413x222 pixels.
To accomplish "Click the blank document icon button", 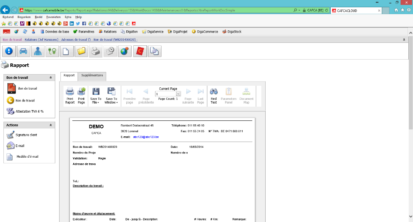I will 67,51.
